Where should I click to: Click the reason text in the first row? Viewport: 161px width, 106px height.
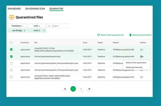(123, 49)
